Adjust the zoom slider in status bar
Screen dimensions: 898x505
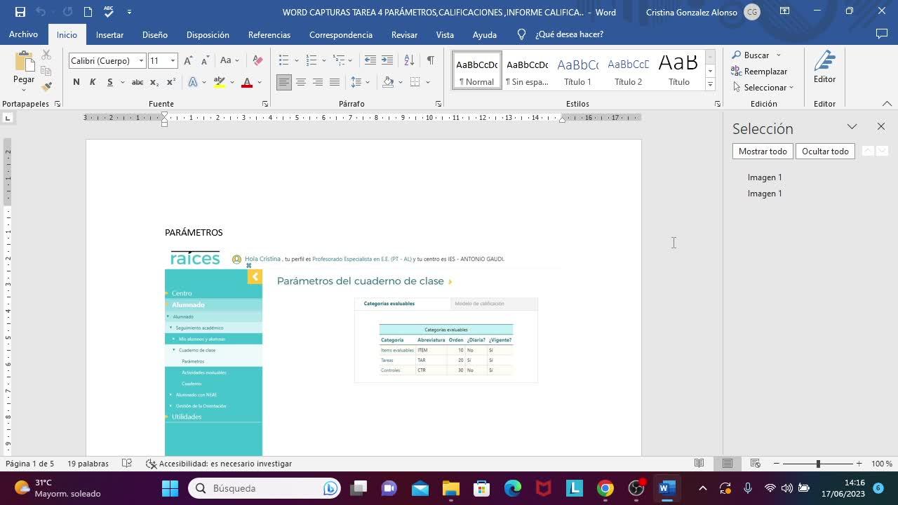[818, 464]
